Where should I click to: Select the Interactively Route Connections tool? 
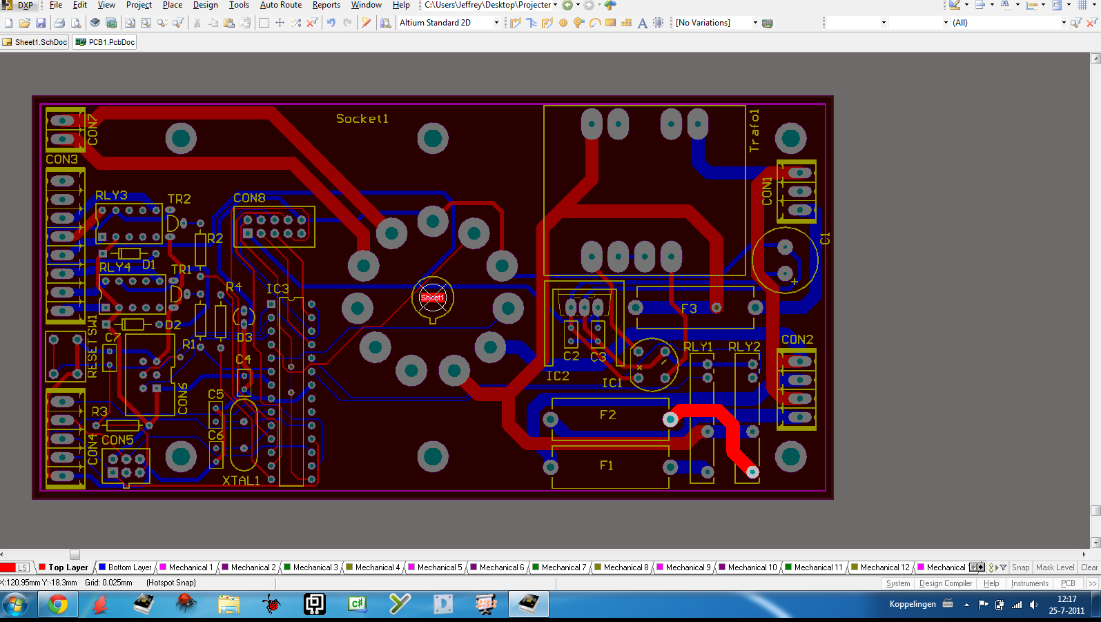(x=515, y=23)
